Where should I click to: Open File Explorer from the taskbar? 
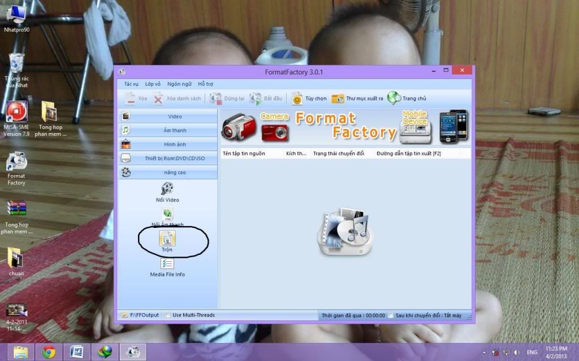21,353
